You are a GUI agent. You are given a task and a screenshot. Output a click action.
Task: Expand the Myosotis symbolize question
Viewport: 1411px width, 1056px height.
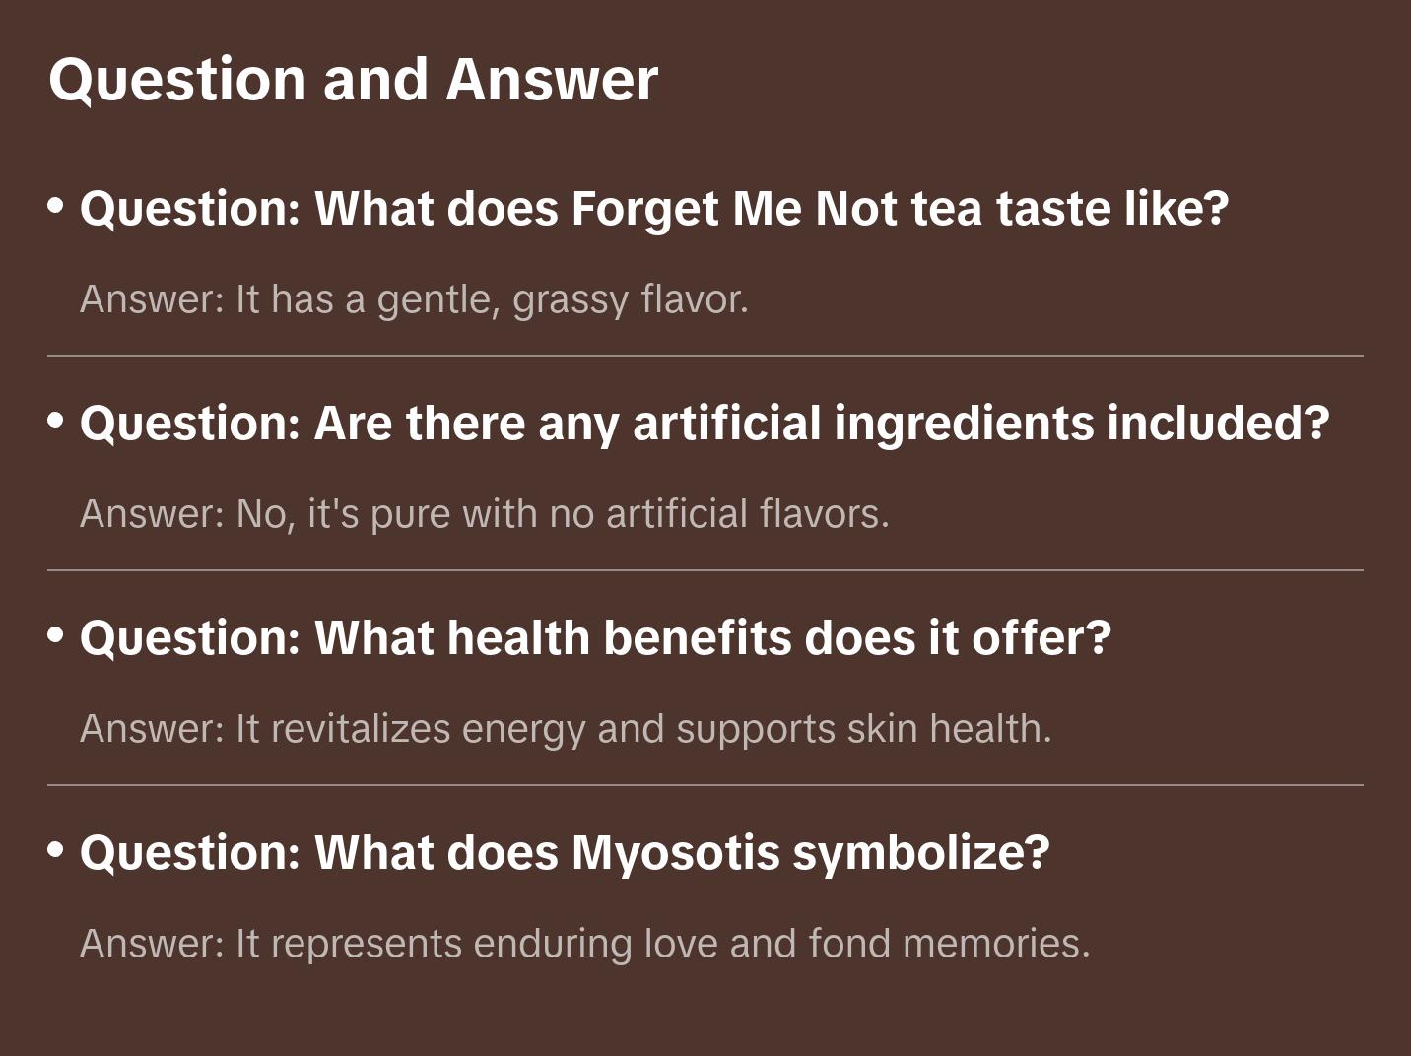click(x=564, y=852)
